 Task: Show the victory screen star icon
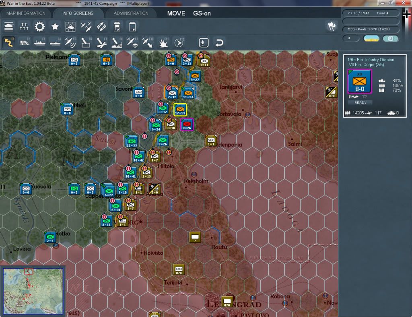coord(55,27)
